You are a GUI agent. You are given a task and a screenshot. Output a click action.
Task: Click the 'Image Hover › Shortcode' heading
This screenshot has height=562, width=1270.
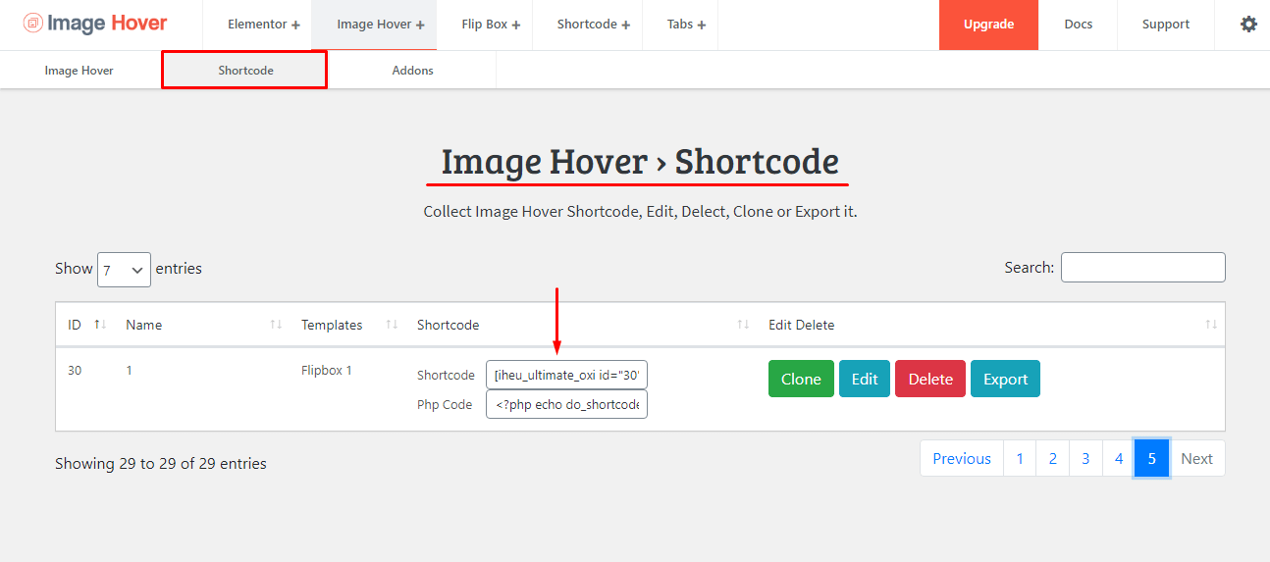point(640,162)
